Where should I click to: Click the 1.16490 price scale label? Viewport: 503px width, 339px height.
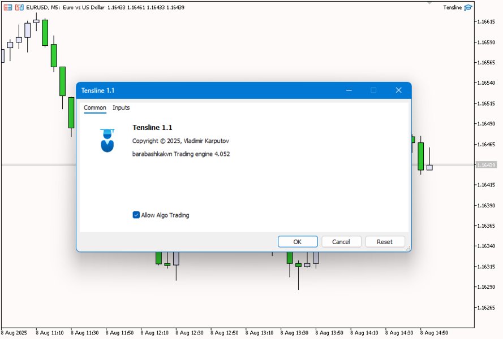486,124
